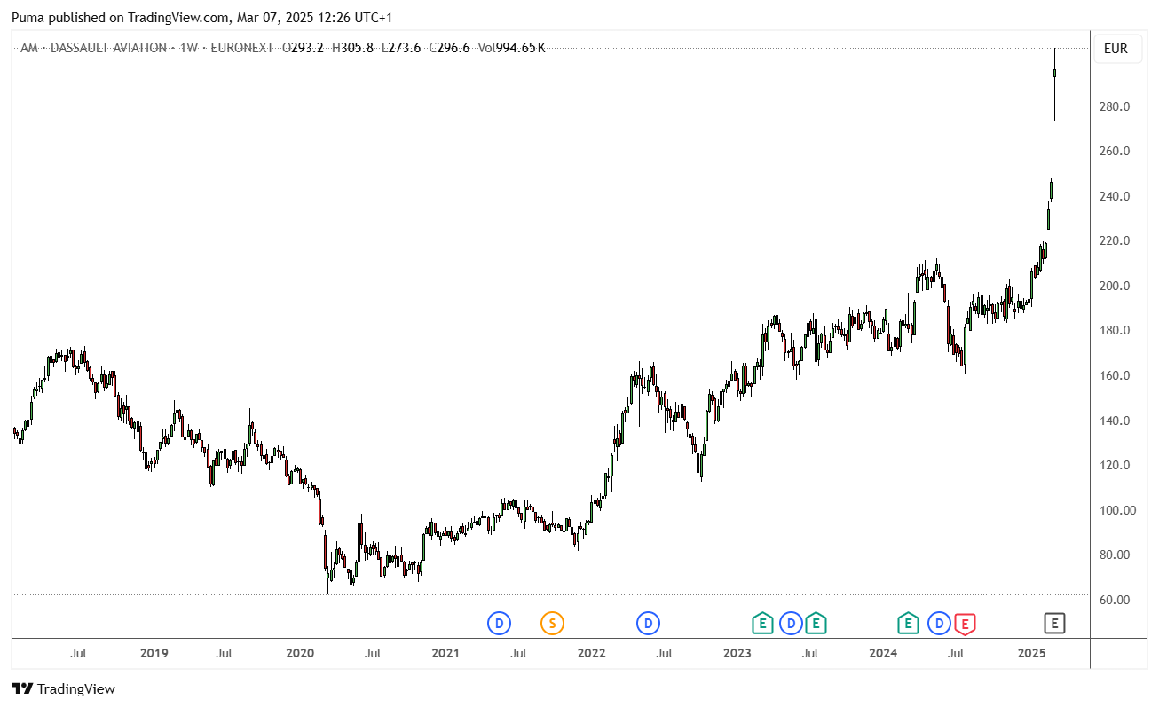Click blue D marker between two green E's

[791, 624]
